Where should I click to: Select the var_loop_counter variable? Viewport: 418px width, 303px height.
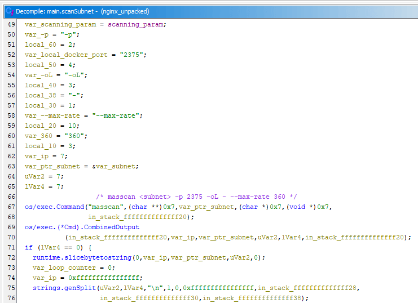click(65, 268)
